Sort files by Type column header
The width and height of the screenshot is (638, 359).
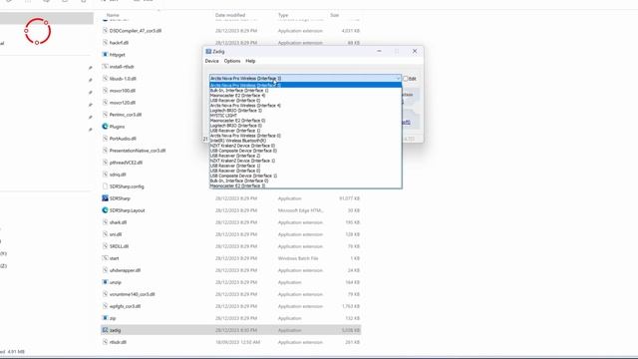(x=283, y=15)
